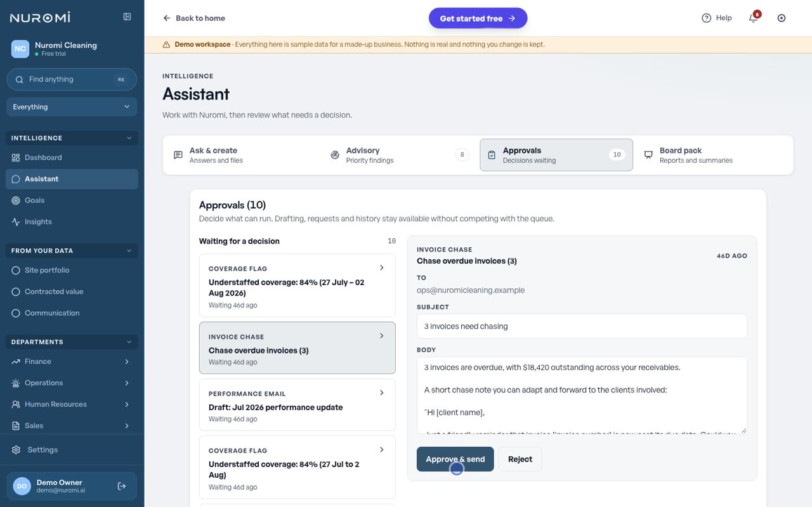The image size is (812, 507).
Task: Open the 27 Jul to 2 Aug coverage flag
Action: tap(298, 468)
